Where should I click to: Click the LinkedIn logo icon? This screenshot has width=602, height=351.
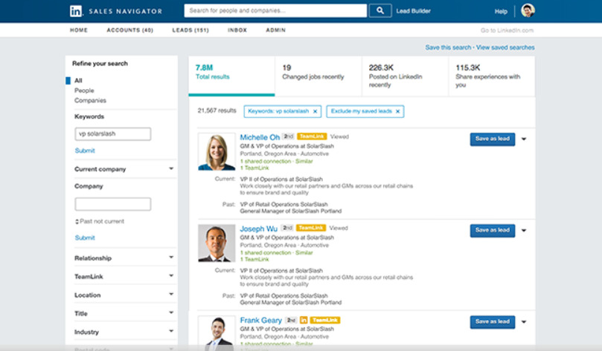tap(76, 11)
